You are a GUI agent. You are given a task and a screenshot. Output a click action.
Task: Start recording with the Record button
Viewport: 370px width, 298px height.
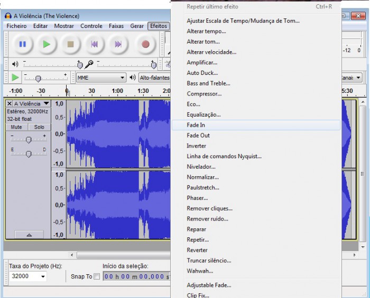point(145,44)
